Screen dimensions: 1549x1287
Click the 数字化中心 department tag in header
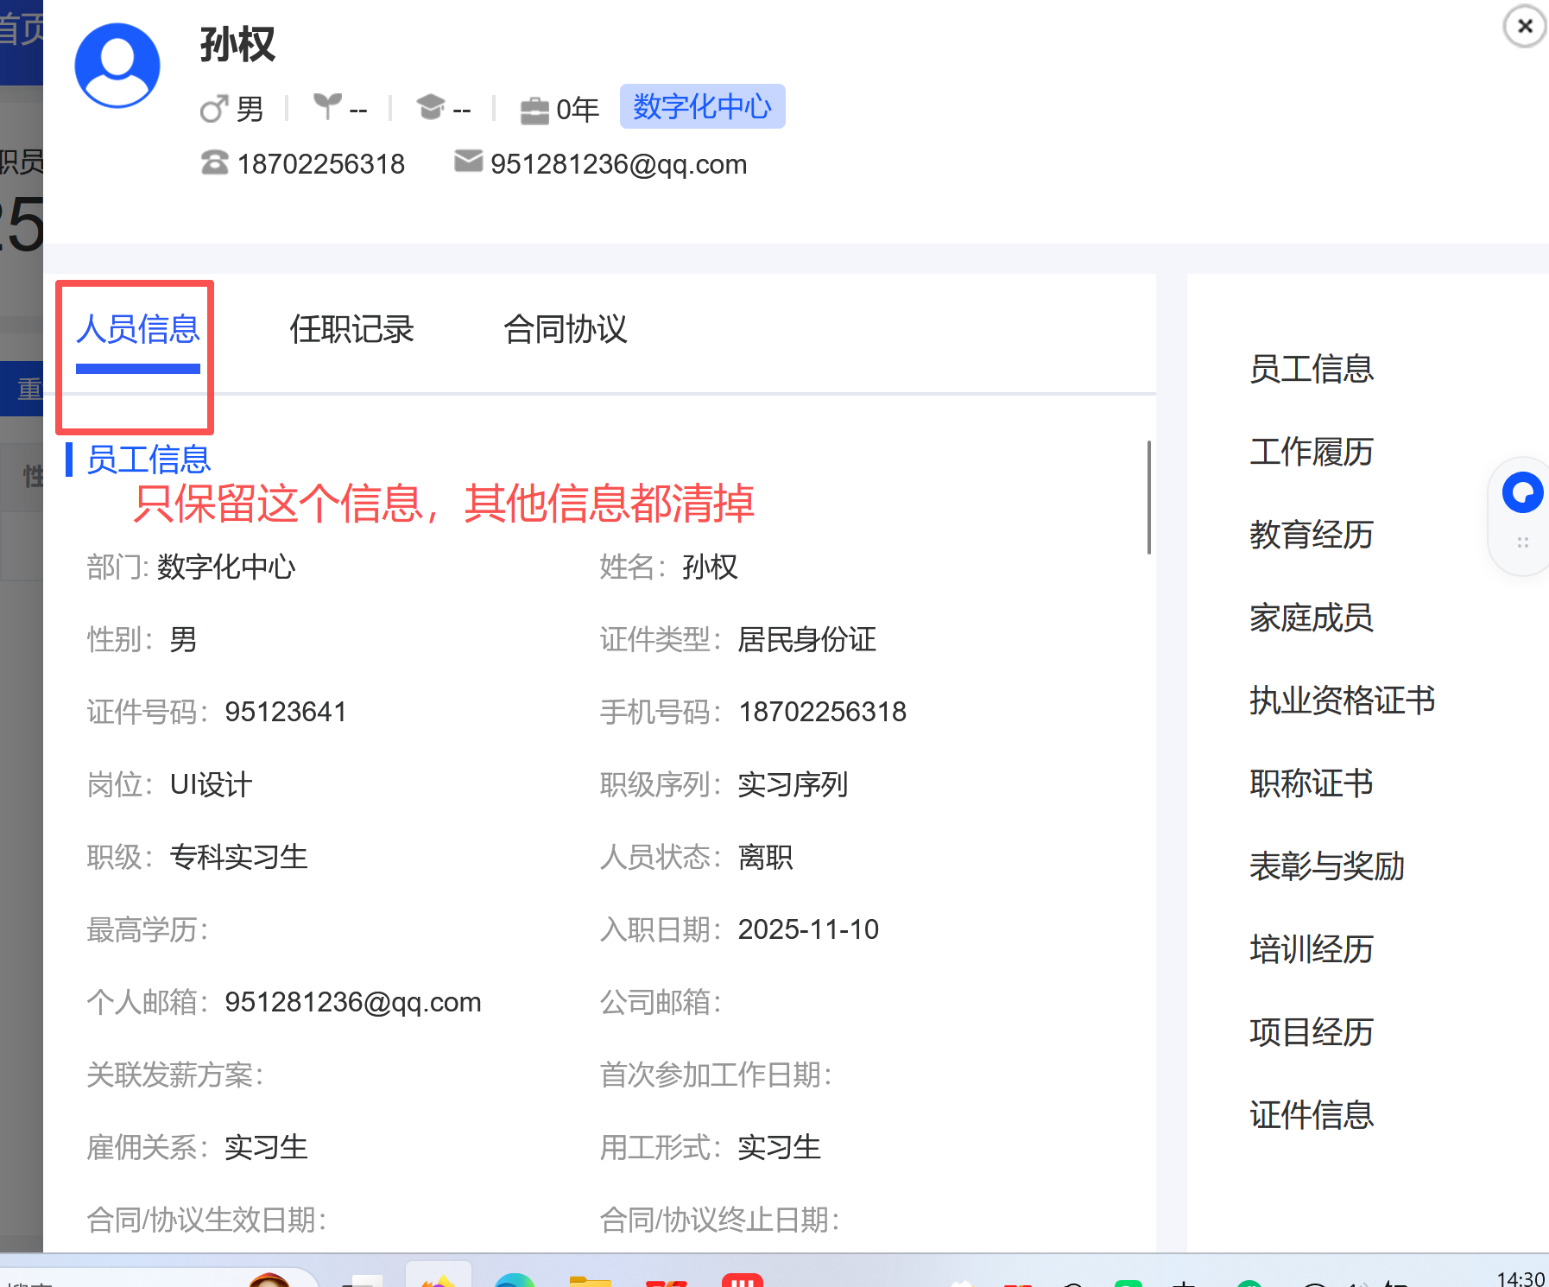coord(703,106)
